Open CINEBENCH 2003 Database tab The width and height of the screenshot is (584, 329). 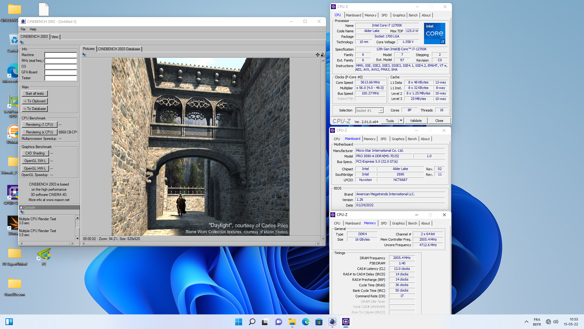click(119, 49)
